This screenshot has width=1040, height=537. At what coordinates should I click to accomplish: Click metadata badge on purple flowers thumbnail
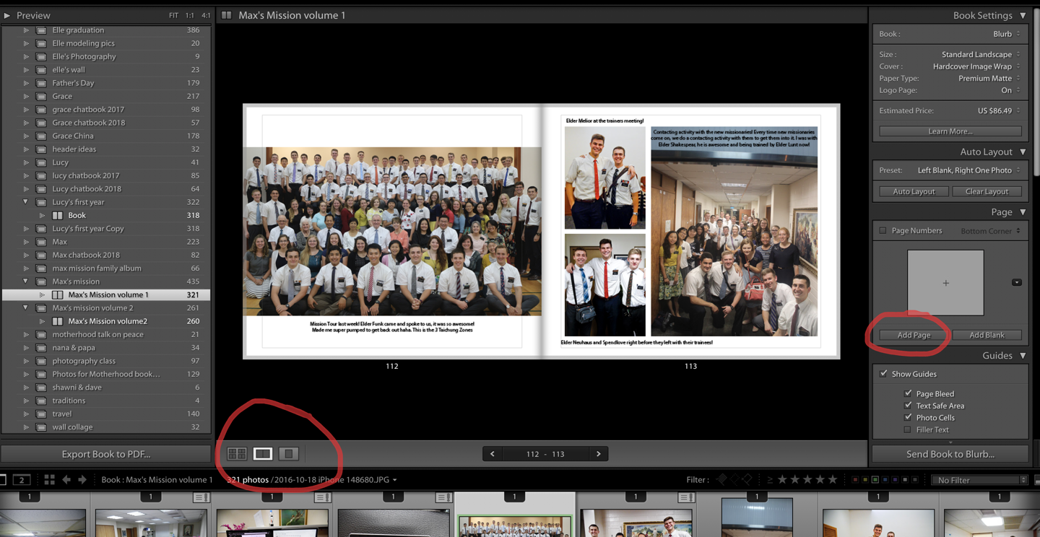click(322, 497)
